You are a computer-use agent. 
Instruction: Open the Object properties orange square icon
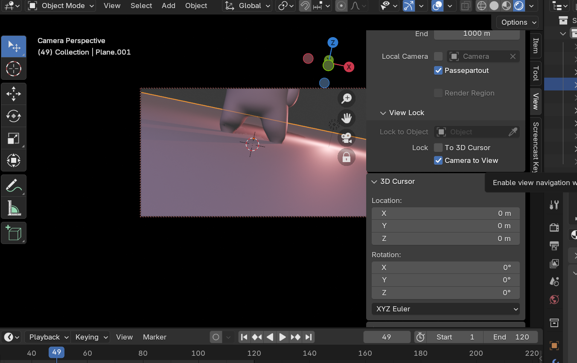(x=554, y=346)
